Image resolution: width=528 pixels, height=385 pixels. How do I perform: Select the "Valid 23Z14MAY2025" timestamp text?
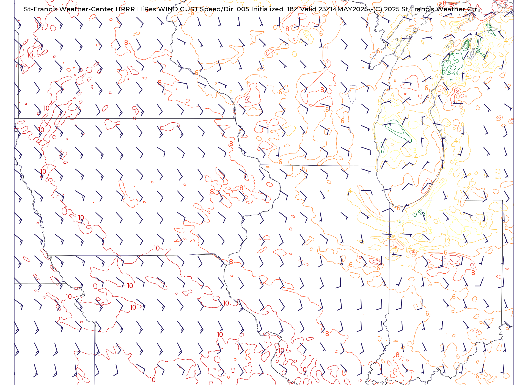click(334, 9)
